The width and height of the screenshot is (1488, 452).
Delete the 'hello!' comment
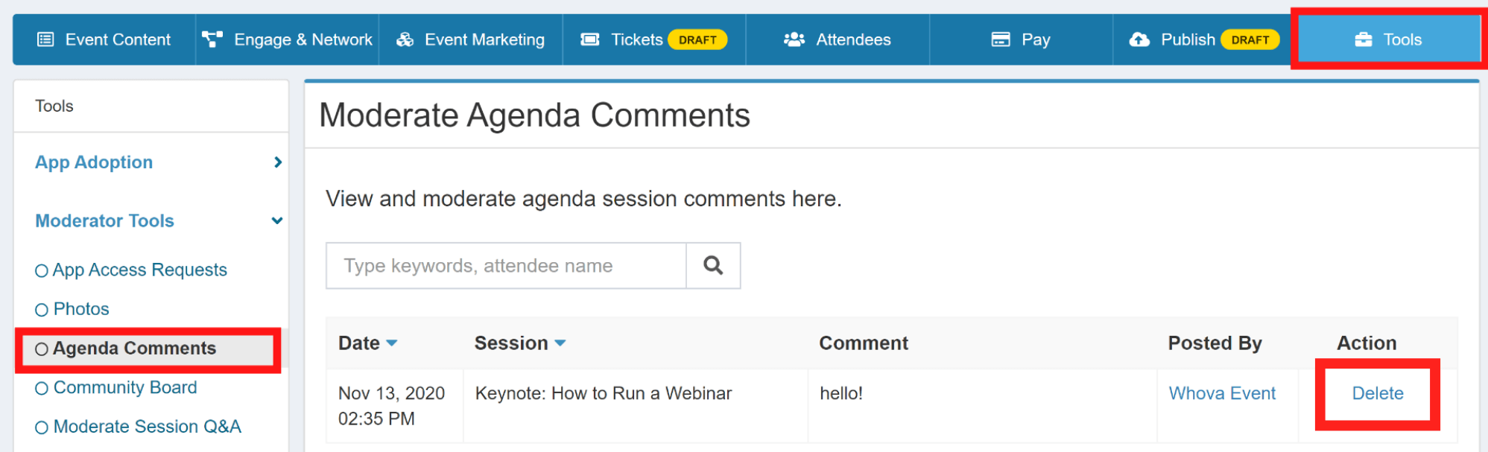[1377, 393]
